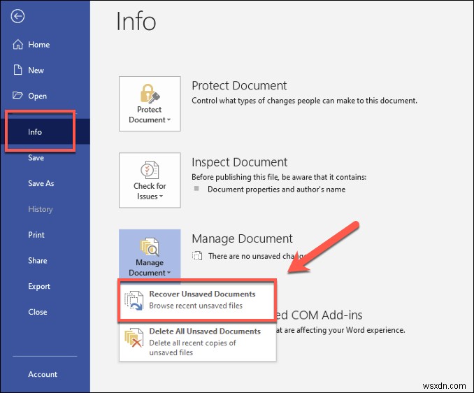
Task: Click the dashed document icon beside unsaved changes text
Action: pyautogui.click(x=197, y=256)
